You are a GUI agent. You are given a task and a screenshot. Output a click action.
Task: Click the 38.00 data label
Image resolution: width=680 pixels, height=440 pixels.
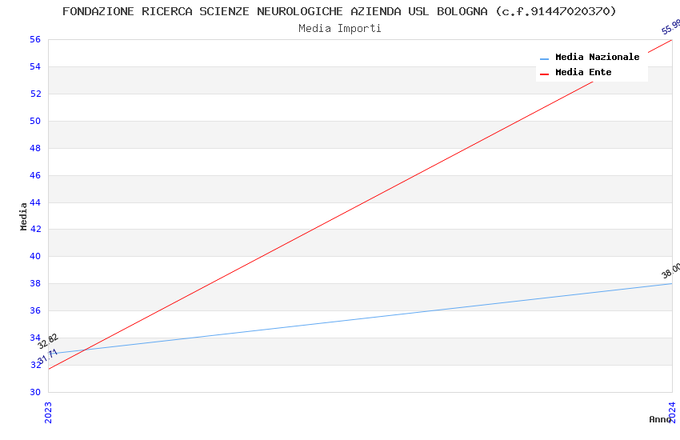(670, 271)
